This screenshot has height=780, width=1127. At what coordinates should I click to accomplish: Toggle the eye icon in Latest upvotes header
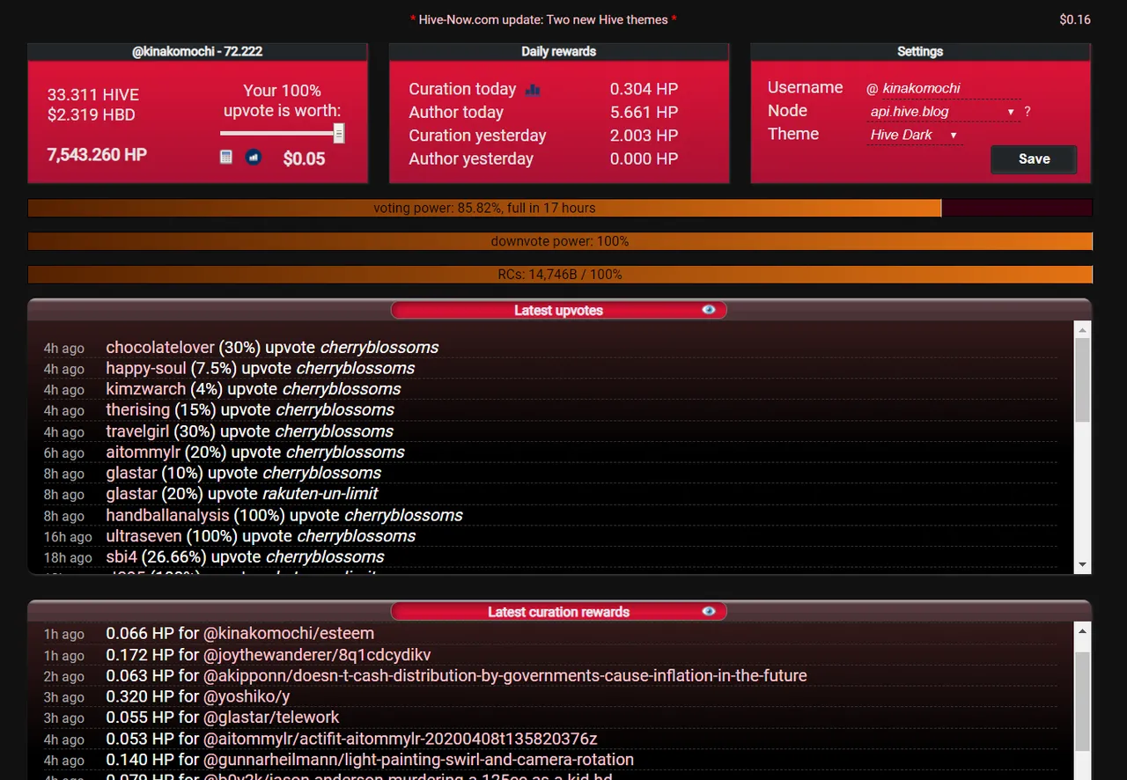click(709, 310)
